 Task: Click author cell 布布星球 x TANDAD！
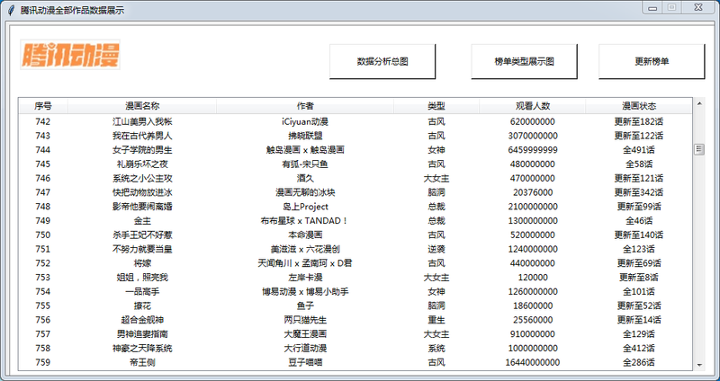[x=305, y=221]
